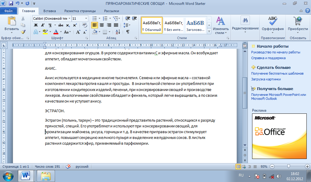Open borders dropdown in Абзац group

[110, 32]
